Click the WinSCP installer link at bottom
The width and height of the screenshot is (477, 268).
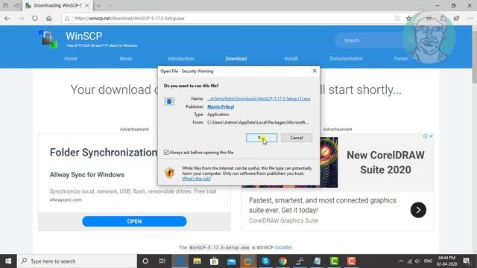pyautogui.click(x=283, y=247)
